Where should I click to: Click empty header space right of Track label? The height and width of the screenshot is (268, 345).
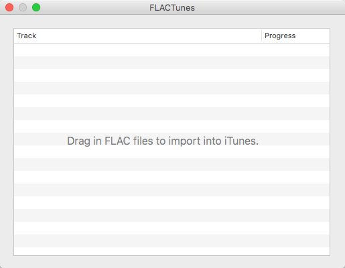coord(149,36)
